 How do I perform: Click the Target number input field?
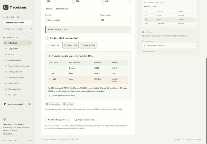pyautogui.click(x=115, y=20)
